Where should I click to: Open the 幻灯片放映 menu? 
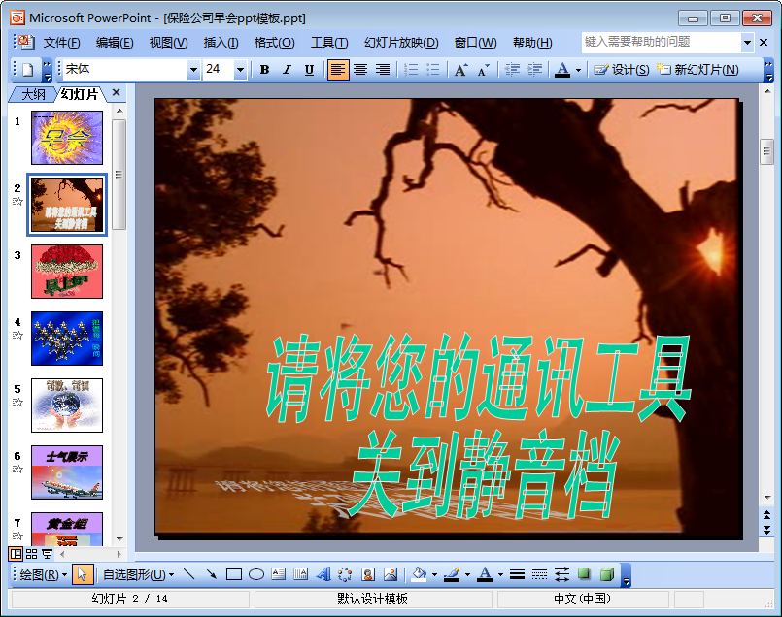[x=401, y=43]
